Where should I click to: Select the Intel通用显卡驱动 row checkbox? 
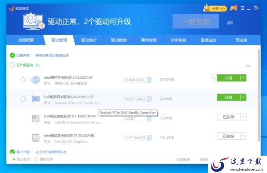point(23,80)
